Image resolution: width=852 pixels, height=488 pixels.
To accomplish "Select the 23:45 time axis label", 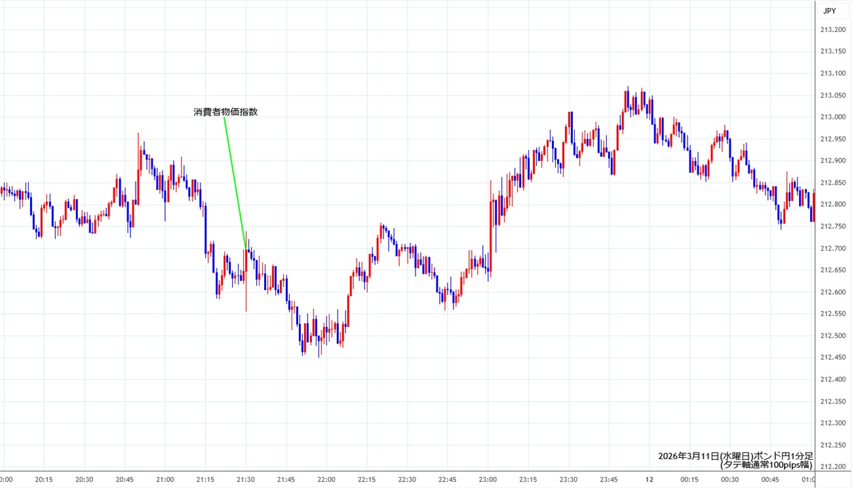I will [610, 479].
